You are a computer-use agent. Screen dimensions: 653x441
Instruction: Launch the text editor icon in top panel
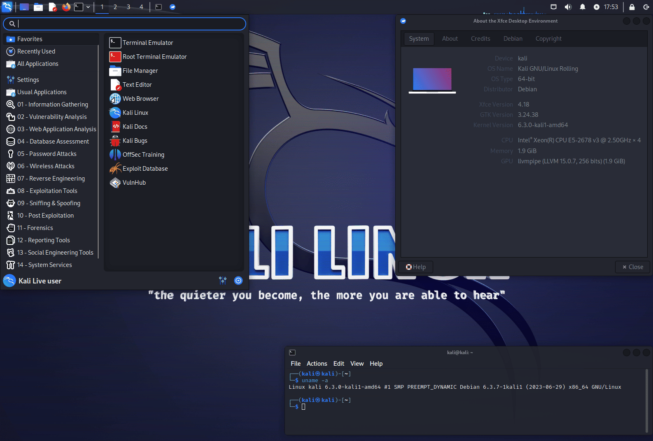(52, 7)
